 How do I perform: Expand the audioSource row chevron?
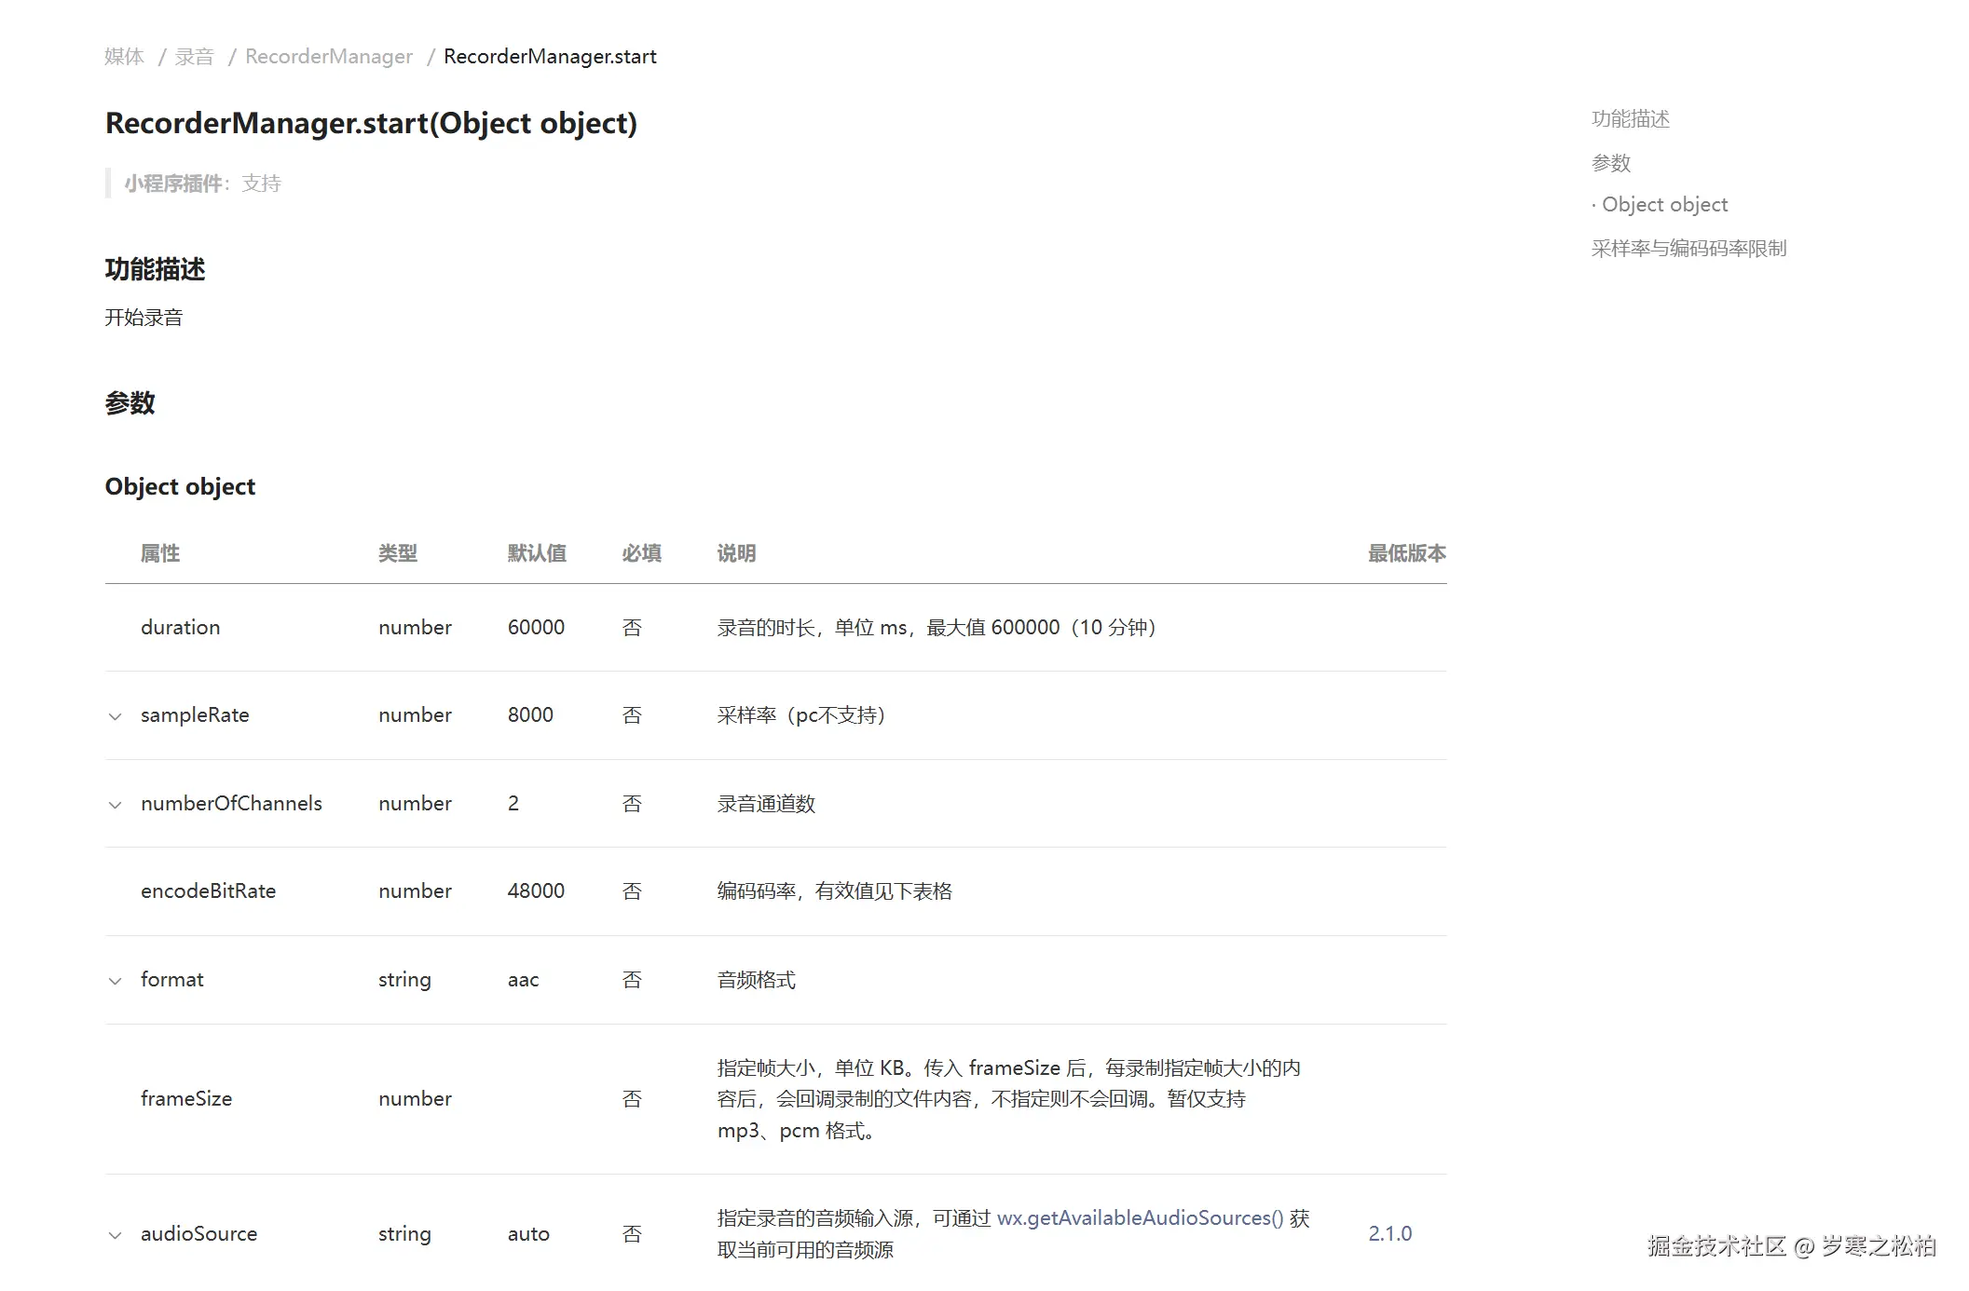[x=116, y=1235]
